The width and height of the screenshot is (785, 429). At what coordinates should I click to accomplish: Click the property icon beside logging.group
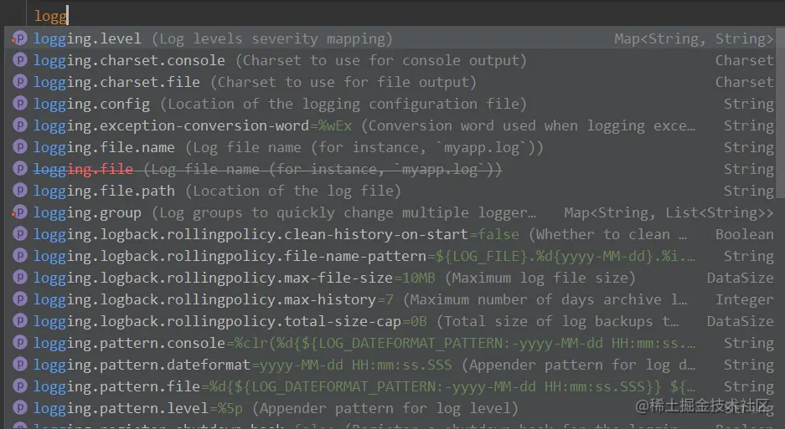tap(19, 212)
